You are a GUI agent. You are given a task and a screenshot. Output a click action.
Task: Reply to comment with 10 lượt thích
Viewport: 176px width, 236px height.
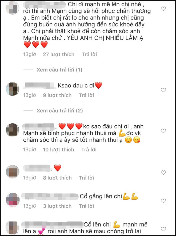click(x=89, y=150)
